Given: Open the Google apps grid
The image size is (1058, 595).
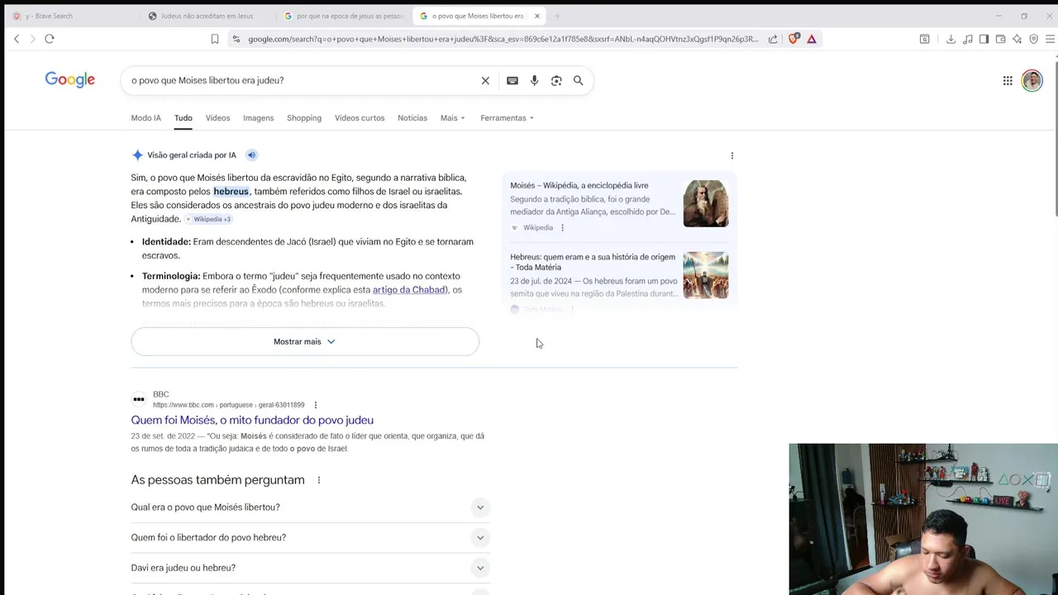Looking at the screenshot, I should (x=1008, y=80).
